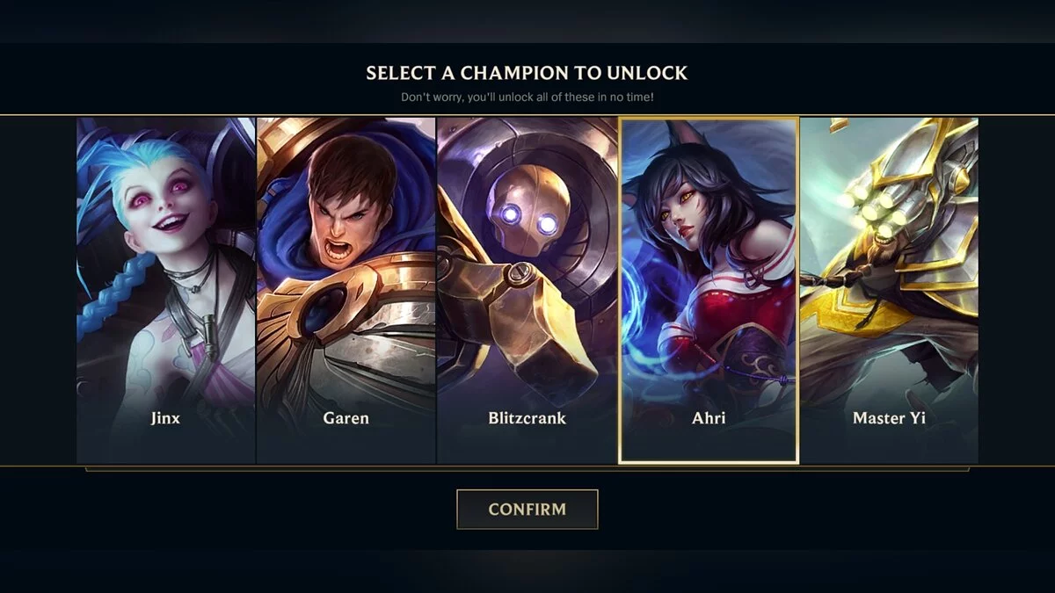Click the Garen name label
Image resolution: width=1055 pixels, height=593 pixels.
coord(346,418)
